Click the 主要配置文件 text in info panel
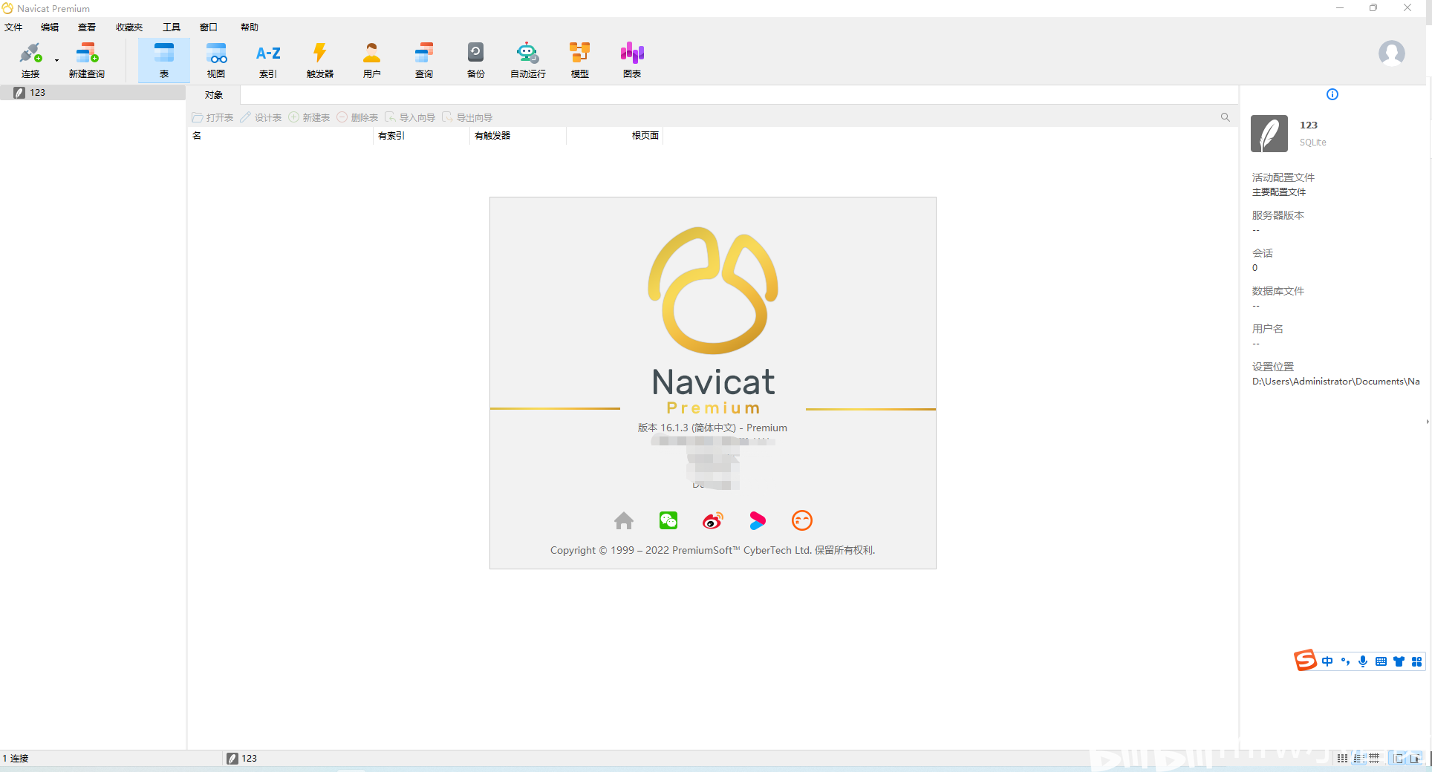Screen dimensions: 1432x772 (1279, 192)
